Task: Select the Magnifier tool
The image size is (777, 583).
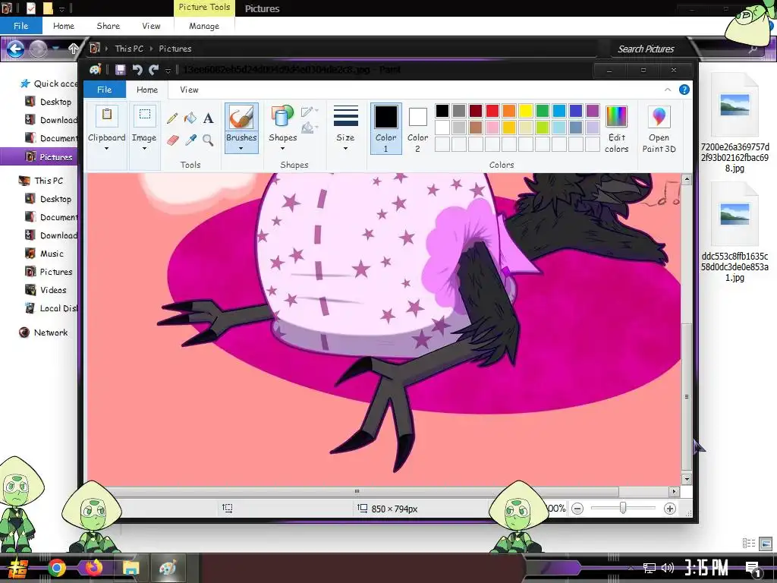Action: point(209,140)
